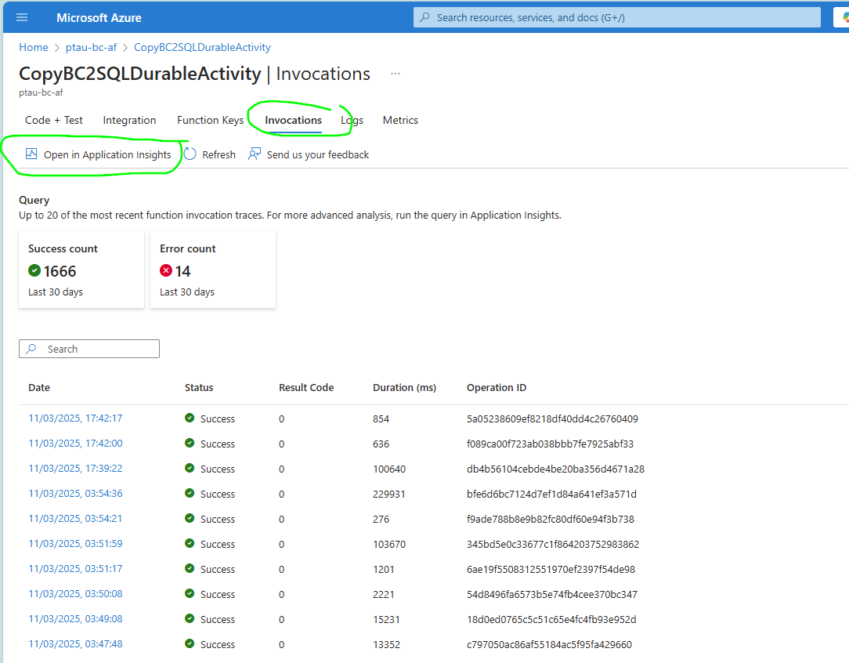Viewport: 849px width, 663px height.
Task: Open the ptau-bc-af breadcrumb link
Action: tap(91, 47)
